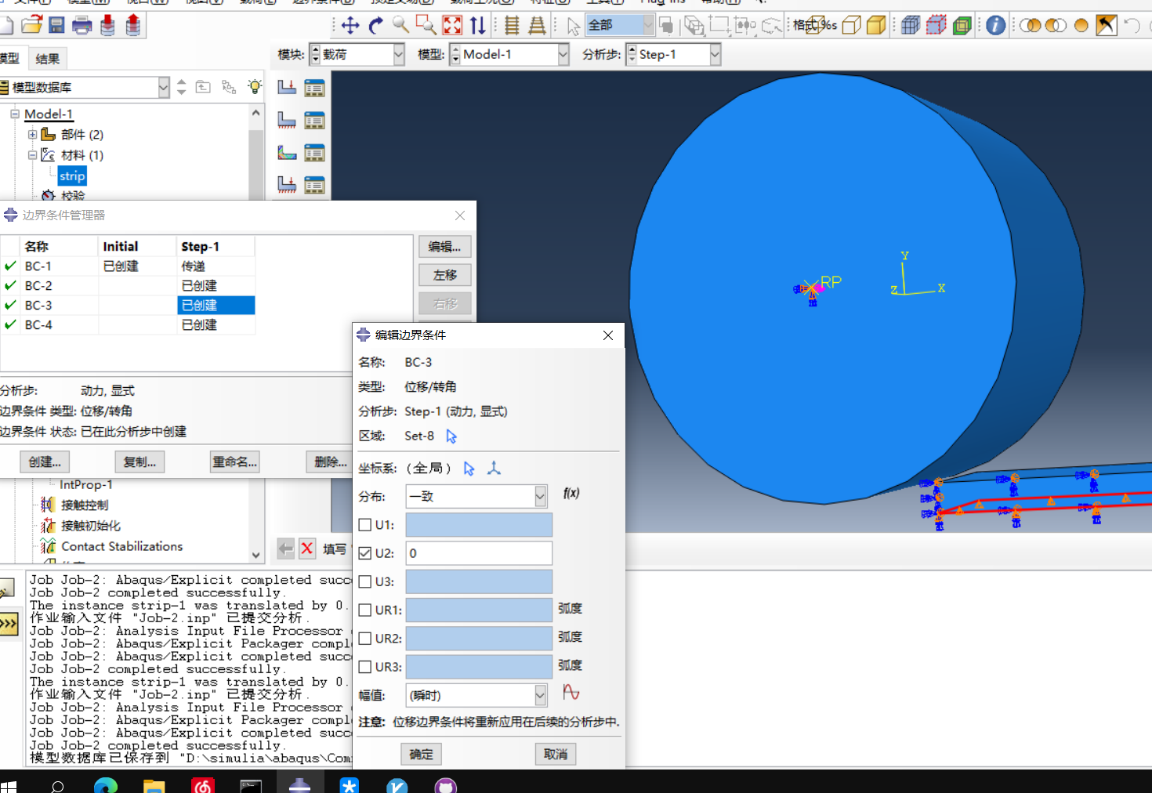The image size is (1152, 793).
Task: Open the 分布 distribution dropdown
Action: click(x=540, y=496)
